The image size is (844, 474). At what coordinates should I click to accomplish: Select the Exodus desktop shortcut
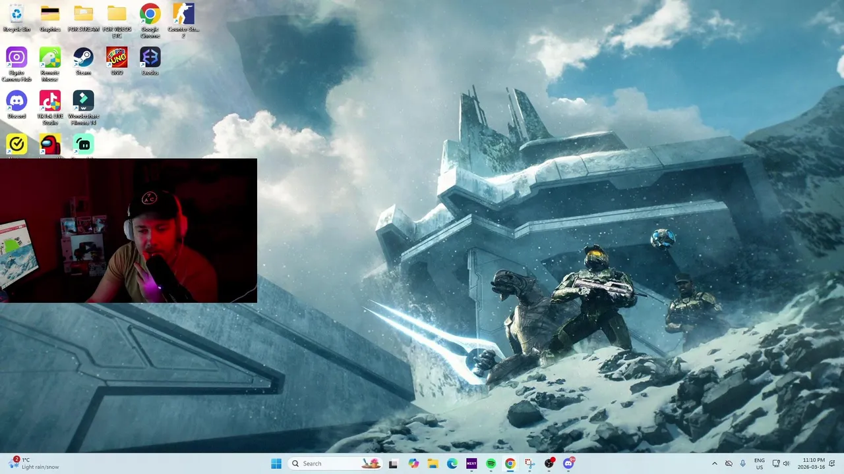pyautogui.click(x=150, y=62)
